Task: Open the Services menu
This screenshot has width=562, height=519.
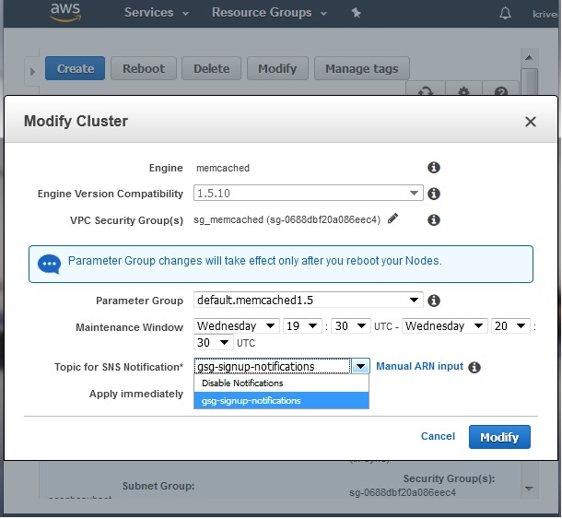Action: point(157,13)
